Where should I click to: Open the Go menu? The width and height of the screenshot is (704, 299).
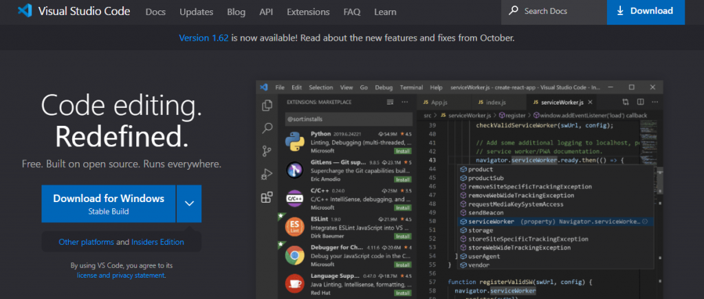click(x=364, y=87)
